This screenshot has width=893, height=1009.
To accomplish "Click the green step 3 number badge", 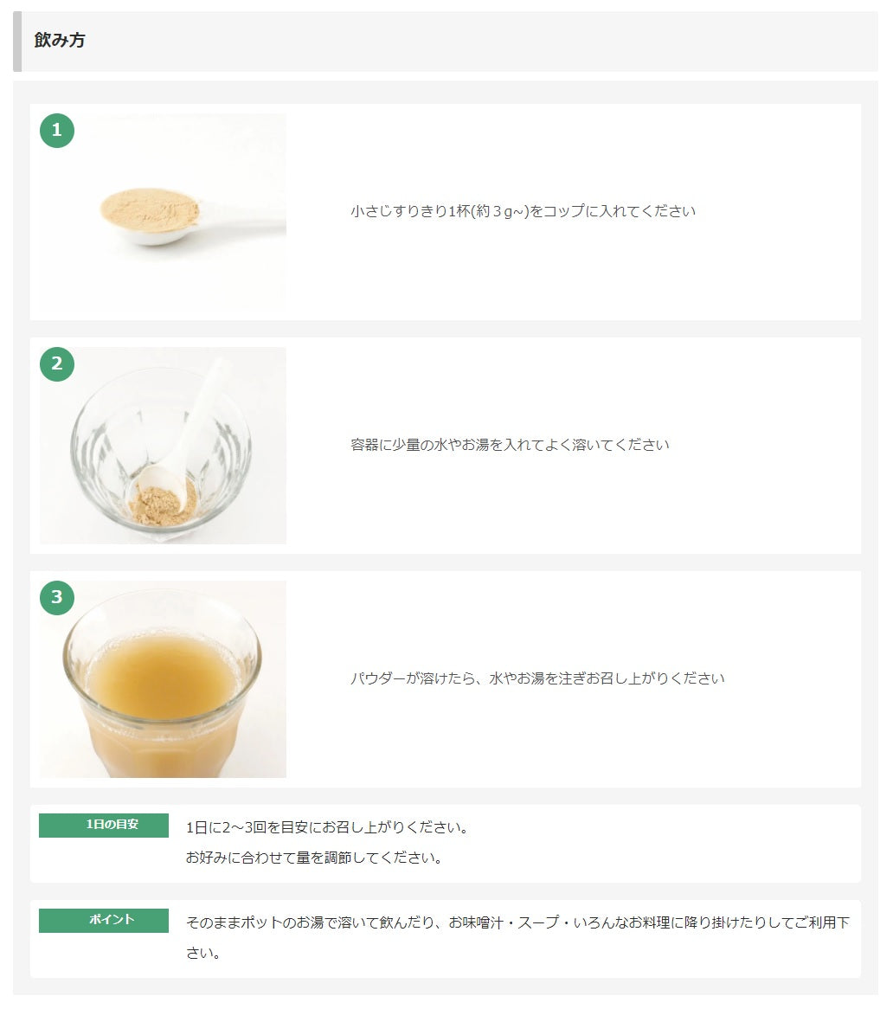I will pyautogui.click(x=57, y=598).
